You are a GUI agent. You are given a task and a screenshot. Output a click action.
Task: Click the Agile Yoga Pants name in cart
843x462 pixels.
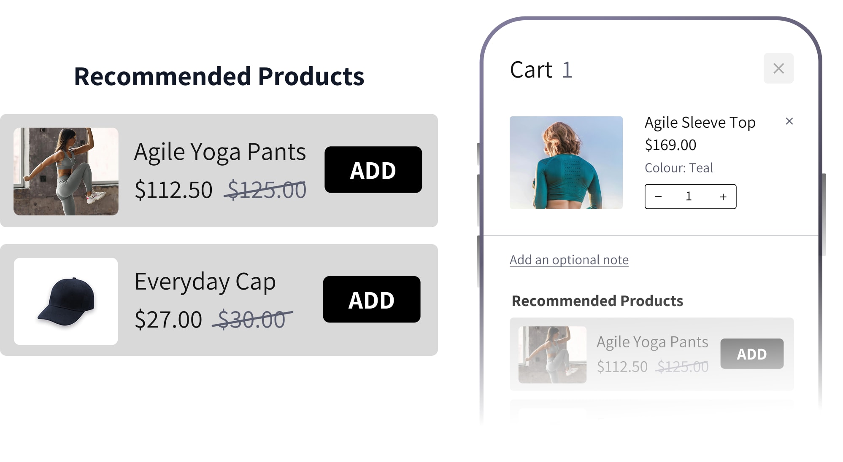point(652,342)
